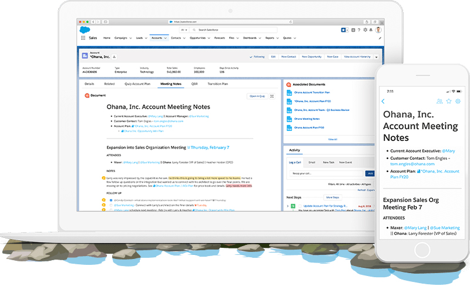This screenshot has height=286, width=470.
Task: Open the notifications bell icon
Action: (x=371, y=30)
